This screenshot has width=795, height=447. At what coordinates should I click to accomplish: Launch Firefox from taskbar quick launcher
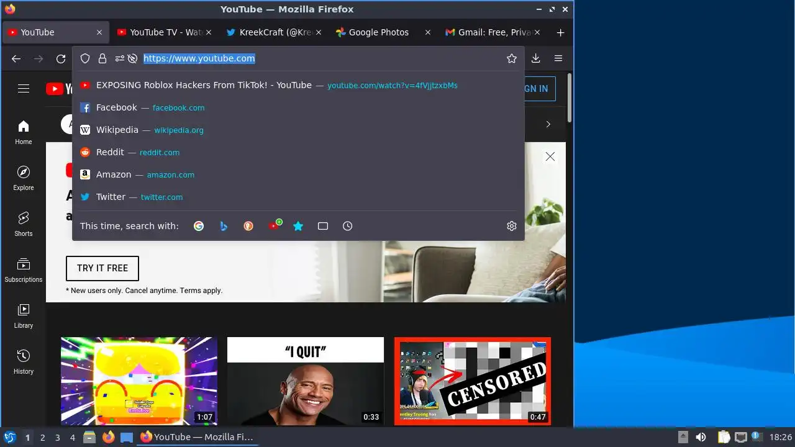coord(108,437)
